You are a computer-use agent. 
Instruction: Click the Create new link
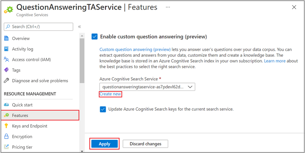coord(110,94)
